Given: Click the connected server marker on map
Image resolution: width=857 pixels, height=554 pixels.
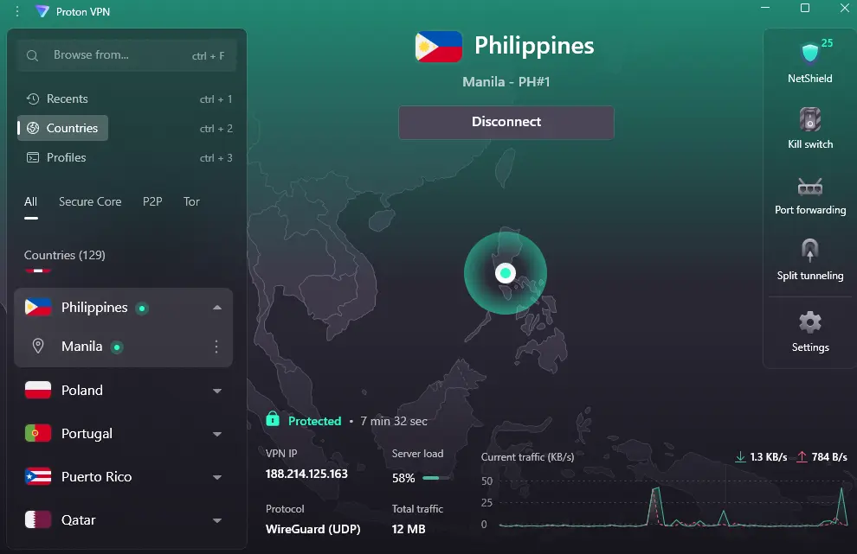Looking at the screenshot, I should [x=505, y=273].
